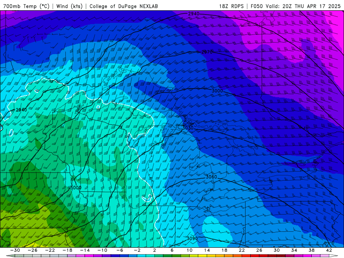Image resolution: width=344 pixels, height=258 pixels.
Task: Click the 26 value on the temperature scale
Action: [x=259, y=250]
